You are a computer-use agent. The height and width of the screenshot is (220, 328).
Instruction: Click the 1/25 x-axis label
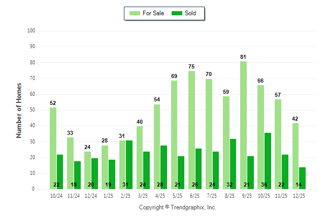pyautogui.click(x=108, y=196)
